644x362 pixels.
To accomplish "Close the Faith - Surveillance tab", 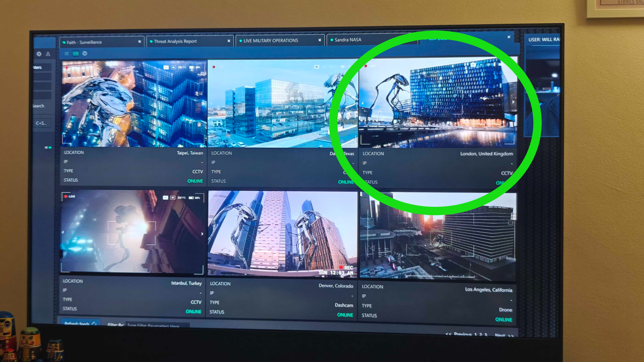I will [140, 42].
